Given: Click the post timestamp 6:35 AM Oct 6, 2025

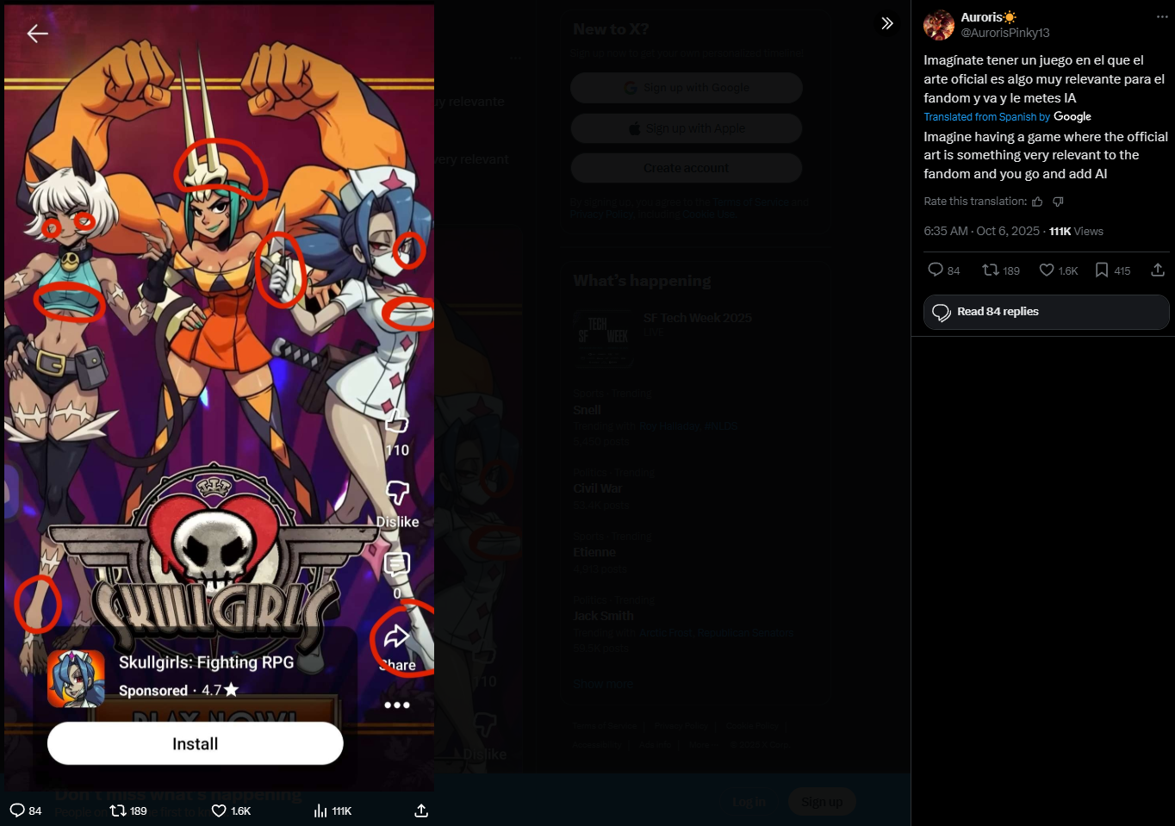Looking at the screenshot, I should (981, 231).
